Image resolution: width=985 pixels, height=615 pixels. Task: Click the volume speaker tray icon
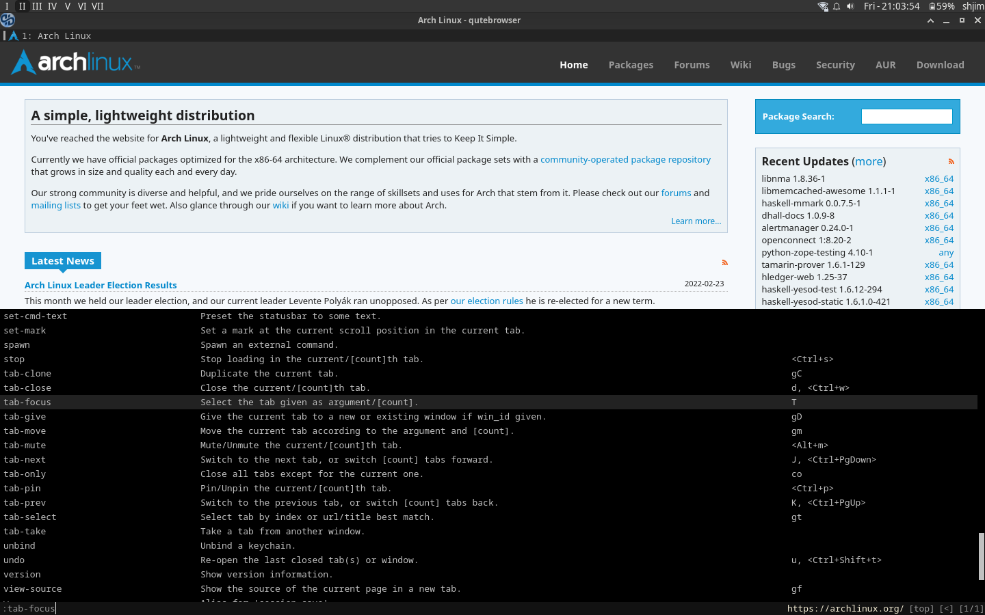tap(850, 6)
